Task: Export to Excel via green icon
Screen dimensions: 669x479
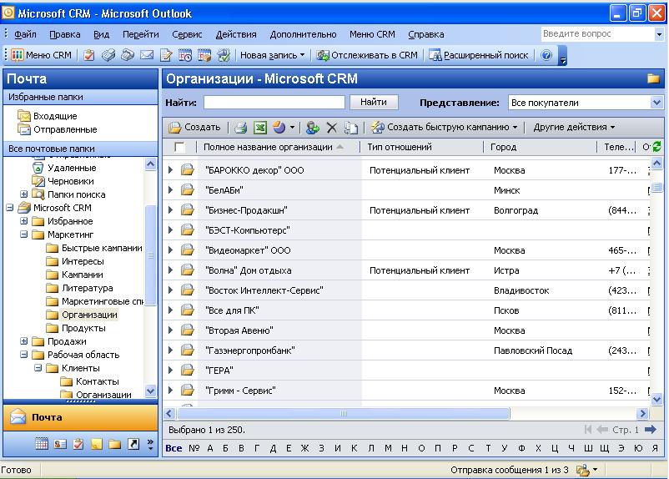Action: (259, 127)
